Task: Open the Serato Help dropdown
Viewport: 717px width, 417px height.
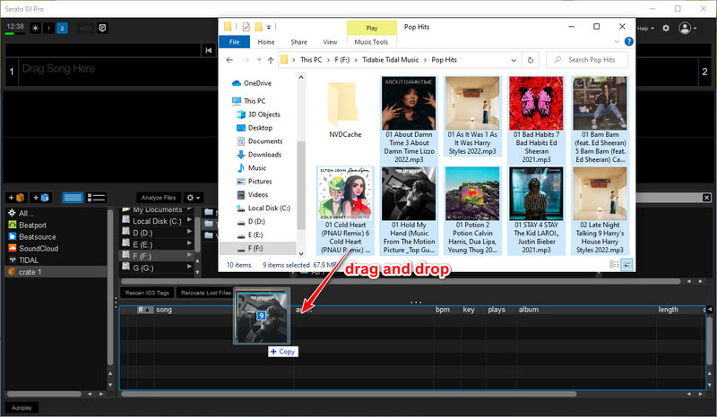Action: (x=645, y=29)
